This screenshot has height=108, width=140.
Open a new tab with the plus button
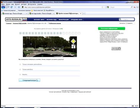click(84, 14)
